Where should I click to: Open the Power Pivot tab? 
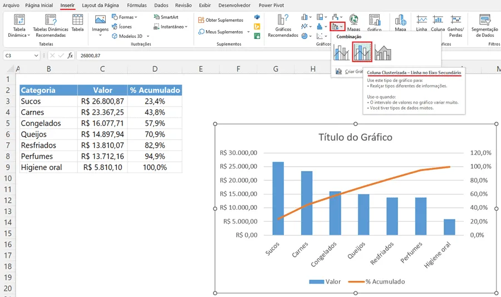pos(271,6)
